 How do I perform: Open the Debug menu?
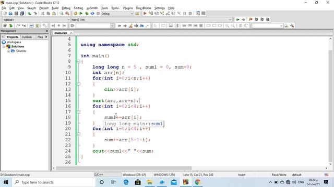point(66,8)
